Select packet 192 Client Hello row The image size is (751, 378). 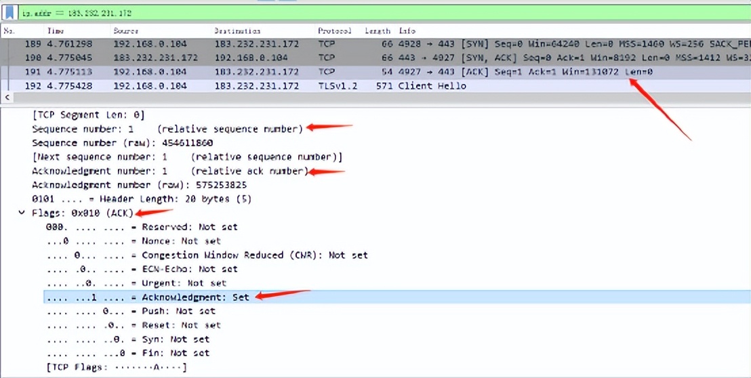coord(375,86)
